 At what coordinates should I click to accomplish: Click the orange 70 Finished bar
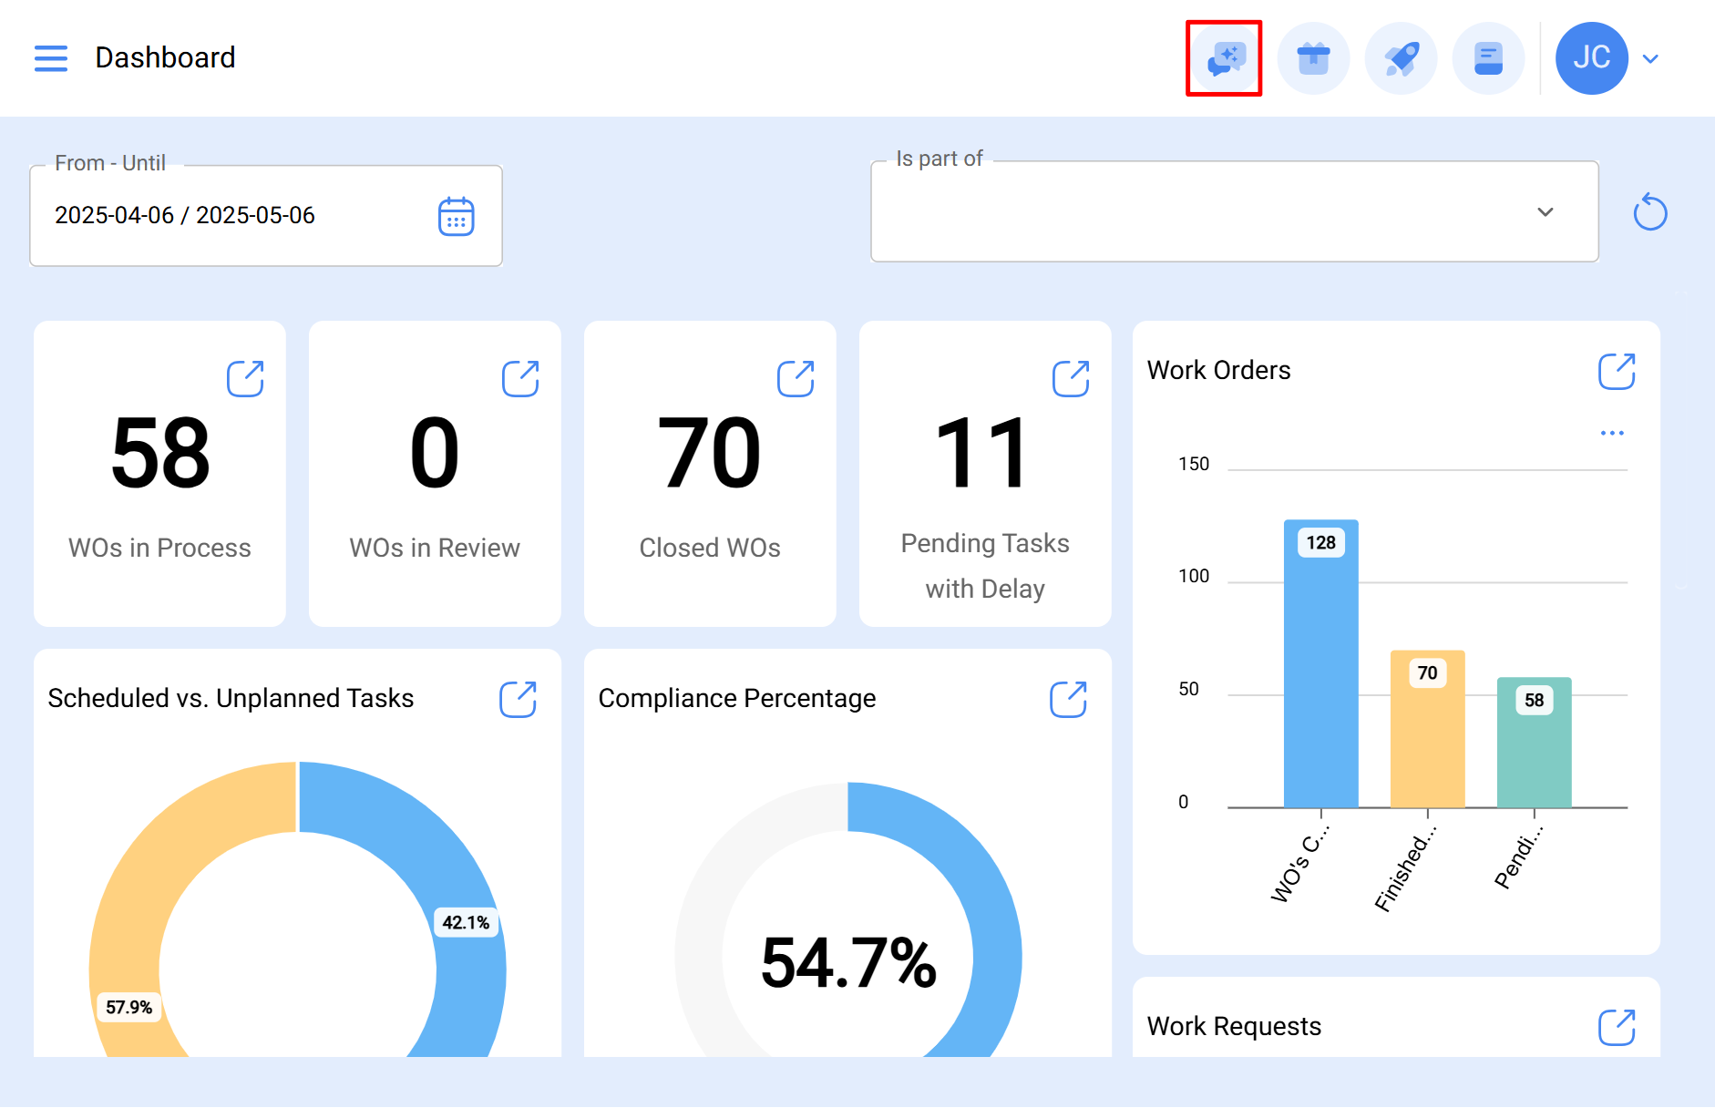(x=1427, y=729)
